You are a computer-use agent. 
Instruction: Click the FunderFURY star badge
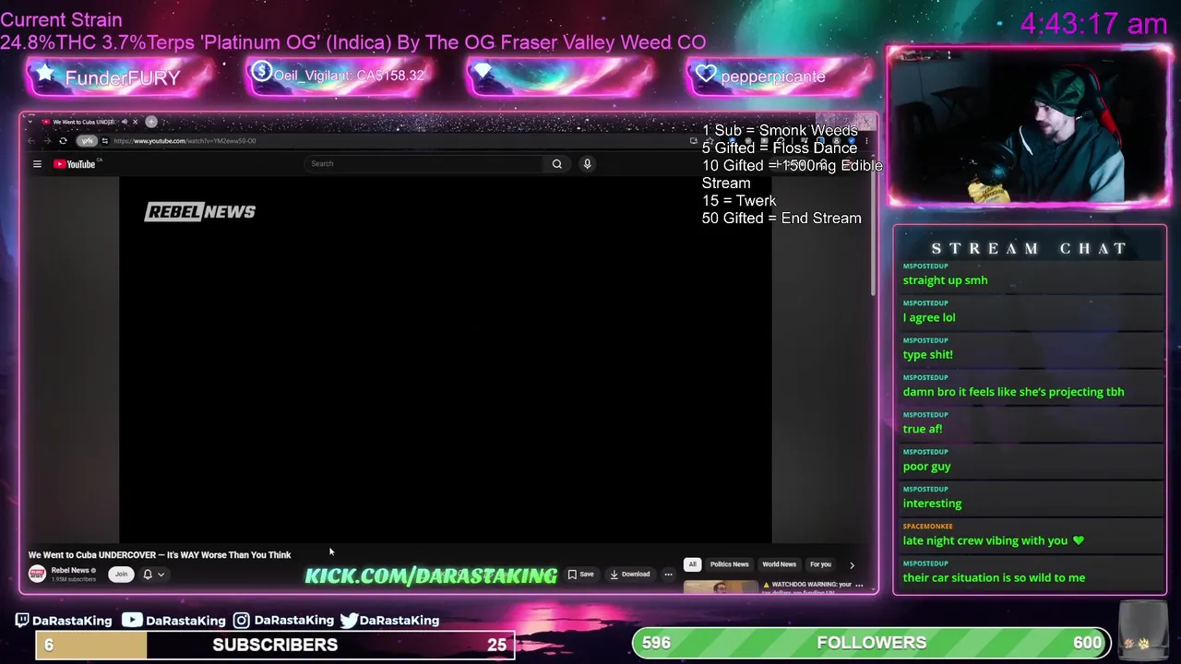tap(122, 77)
